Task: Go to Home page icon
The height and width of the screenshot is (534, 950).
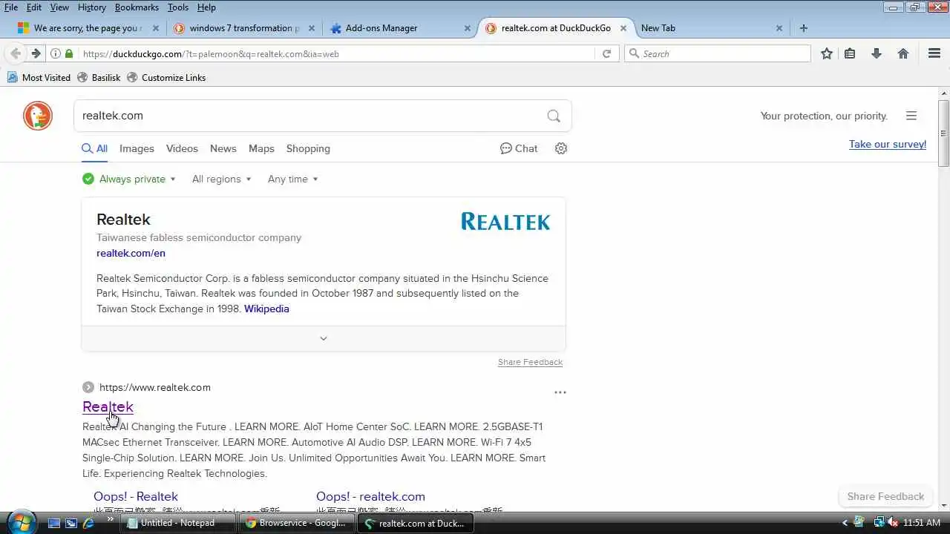Action: point(903,53)
